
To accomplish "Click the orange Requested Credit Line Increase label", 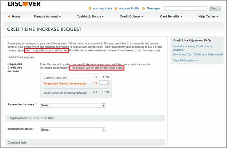I will (64, 84).
